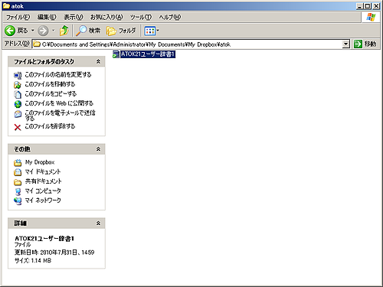The width and height of the screenshot is (383, 287).
Task: Close the atok window
Action: (x=376, y=6)
